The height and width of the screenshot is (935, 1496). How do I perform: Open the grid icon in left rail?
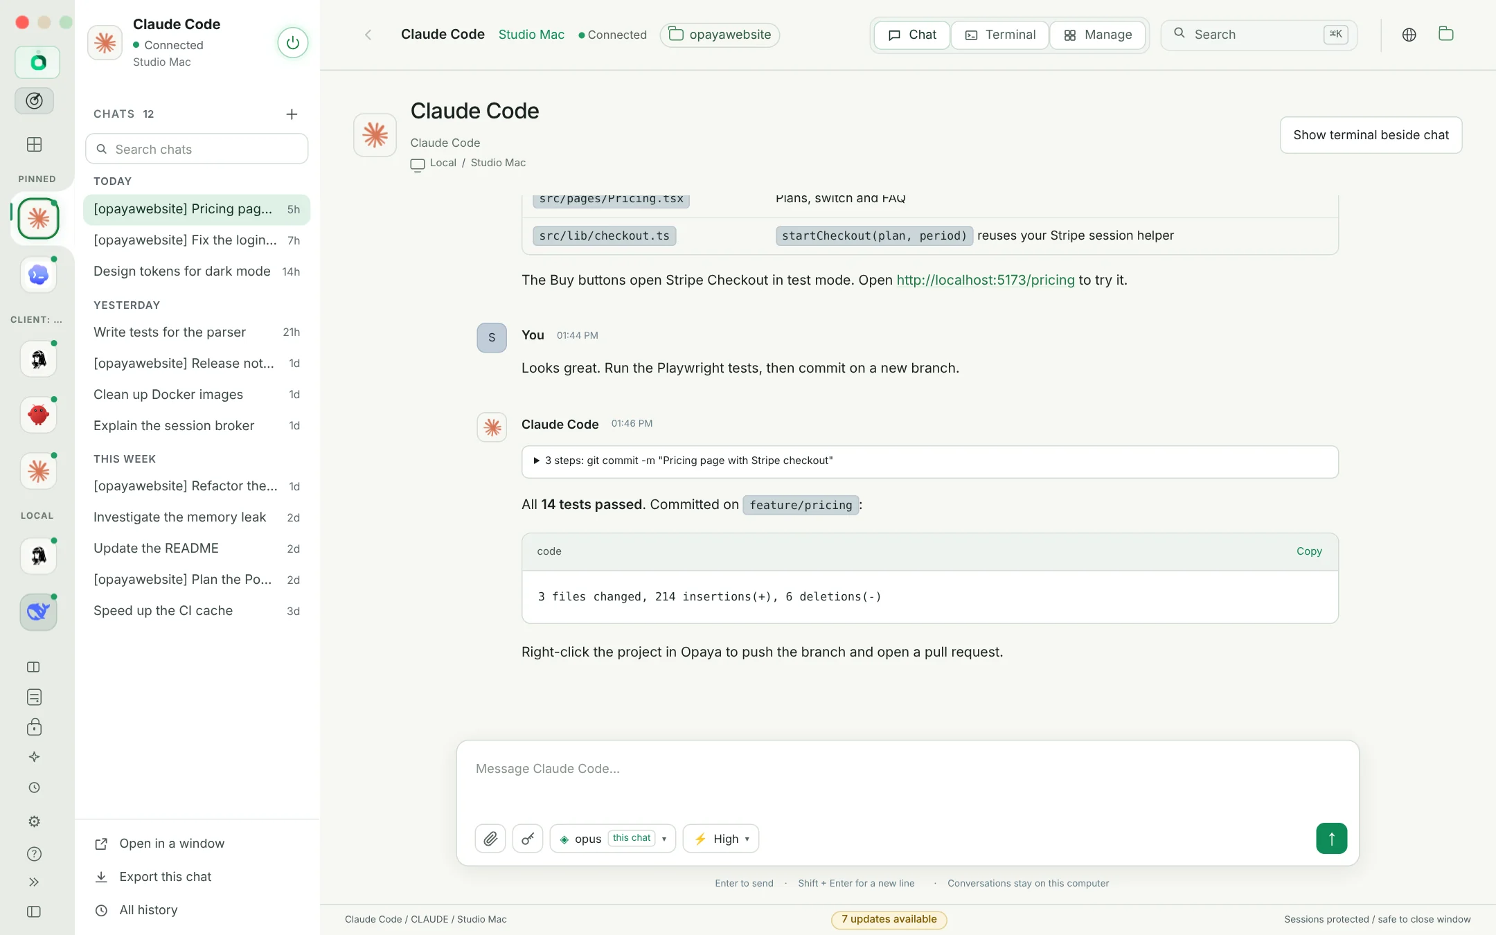[x=34, y=144]
